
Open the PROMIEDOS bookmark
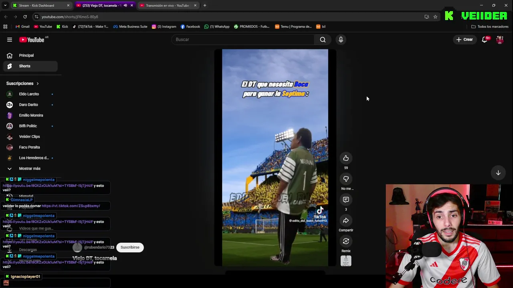click(x=252, y=27)
